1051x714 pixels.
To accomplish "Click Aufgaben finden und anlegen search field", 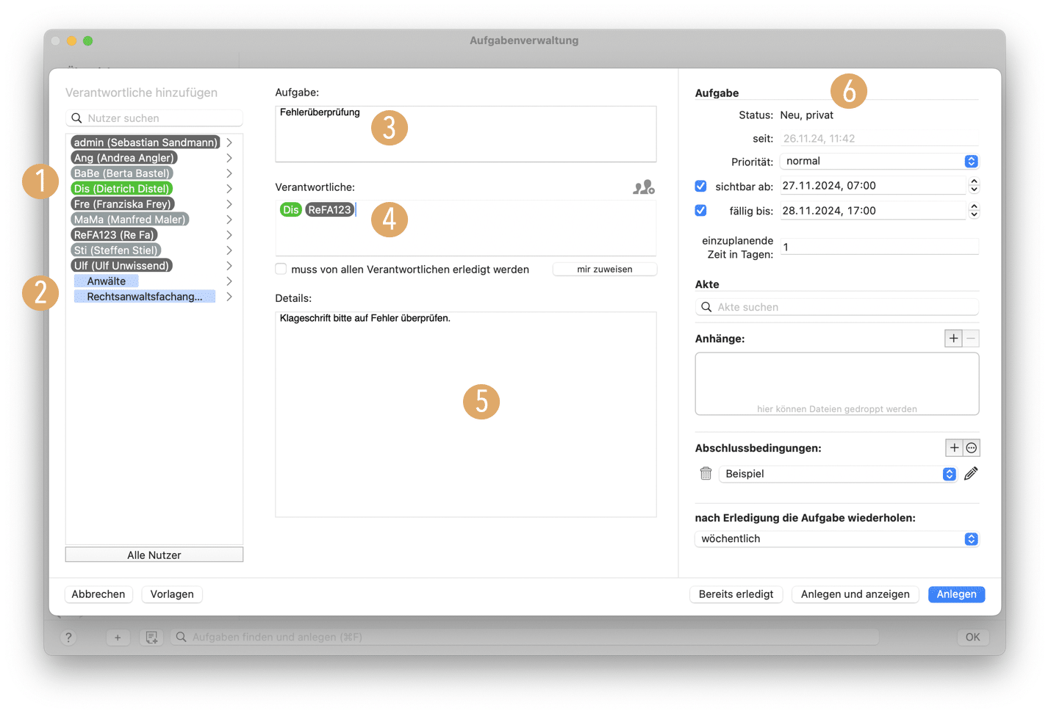I will pyautogui.click(x=525, y=638).
